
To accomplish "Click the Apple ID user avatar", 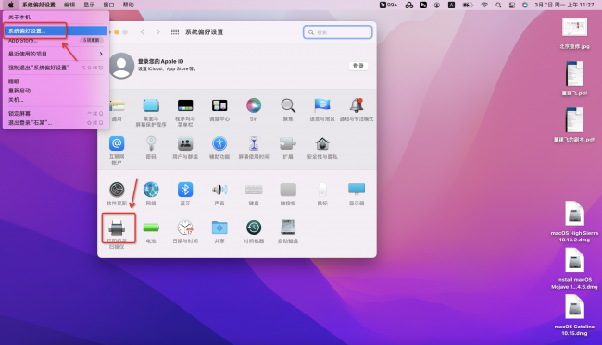I will (x=121, y=66).
